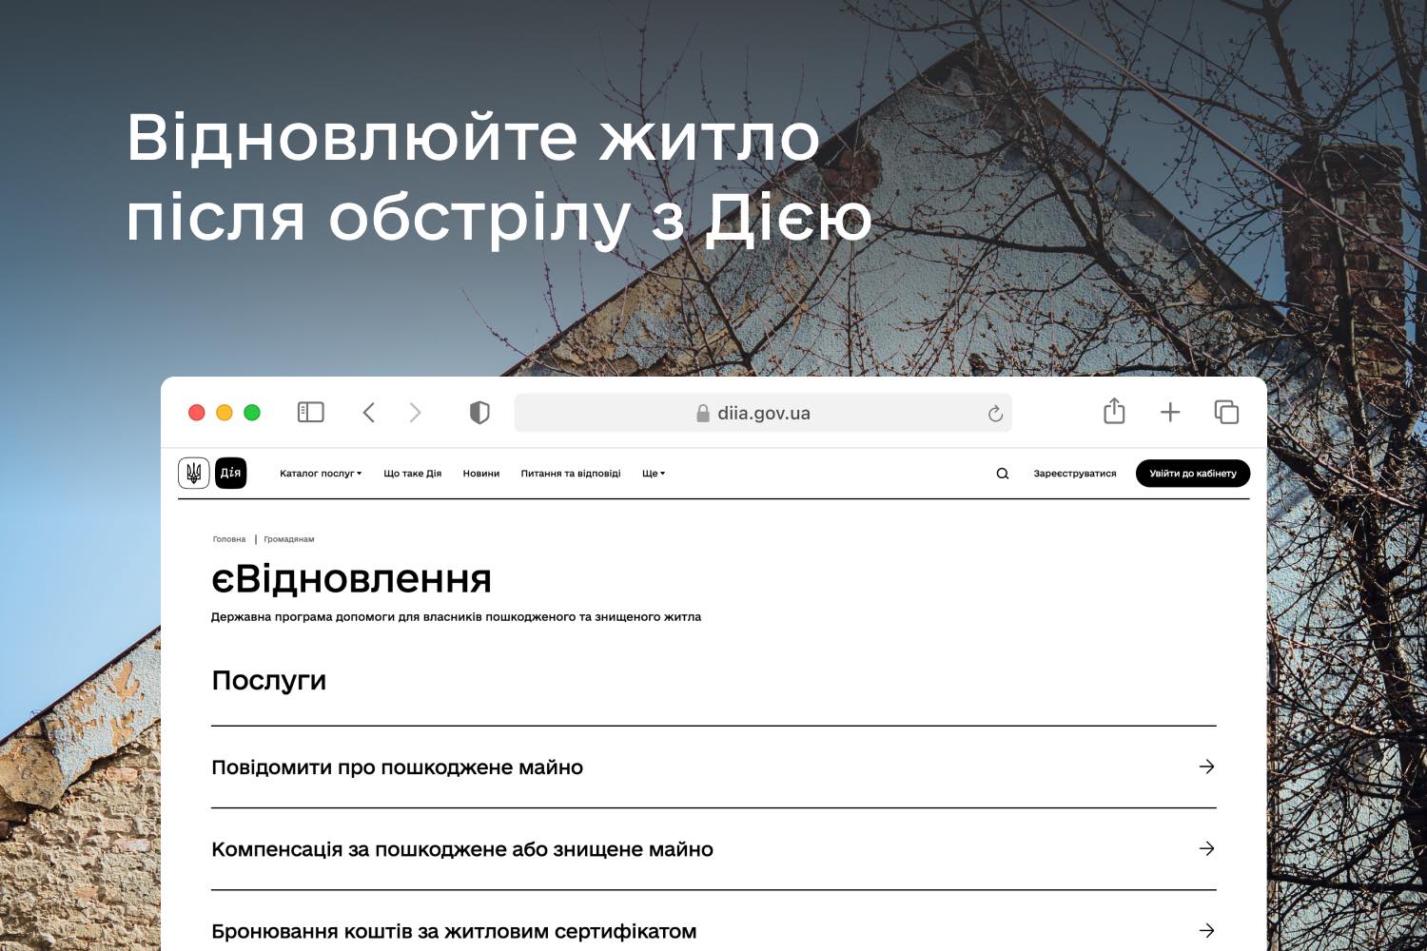Click the green full-screen window button

pyautogui.click(x=252, y=412)
